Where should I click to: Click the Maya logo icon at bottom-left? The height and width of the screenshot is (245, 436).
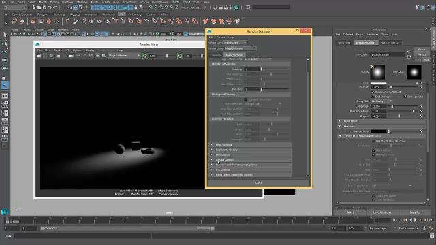click(5, 212)
